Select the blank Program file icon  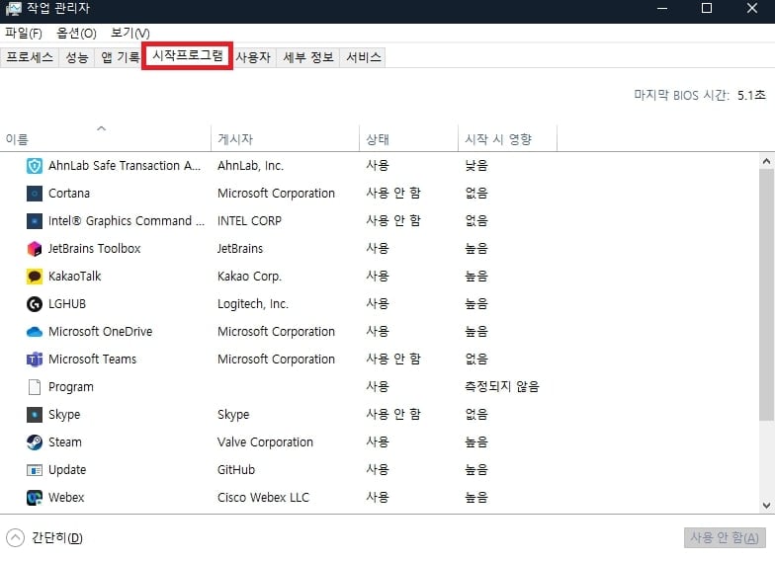34,387
